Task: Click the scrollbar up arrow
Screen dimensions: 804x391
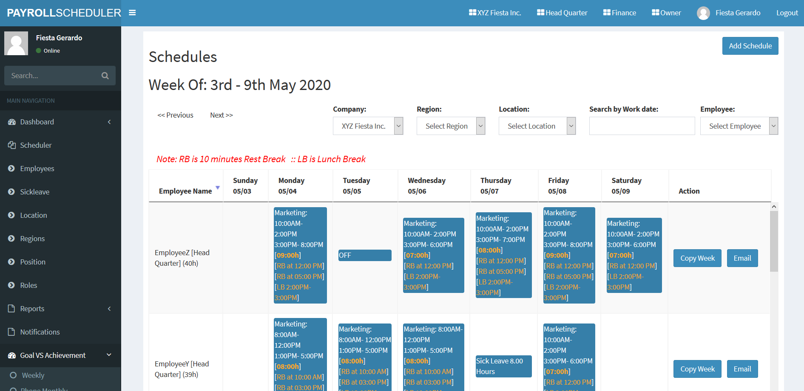Action: 774,206
